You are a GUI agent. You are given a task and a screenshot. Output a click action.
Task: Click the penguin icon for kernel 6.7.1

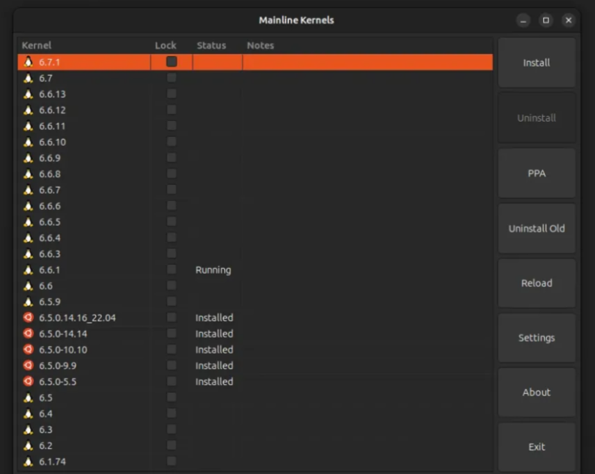[28, 62]
